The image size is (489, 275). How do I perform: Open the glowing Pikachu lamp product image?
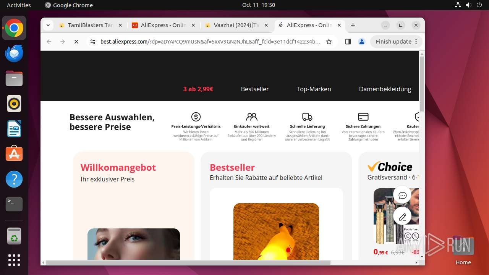coord(276,231)
